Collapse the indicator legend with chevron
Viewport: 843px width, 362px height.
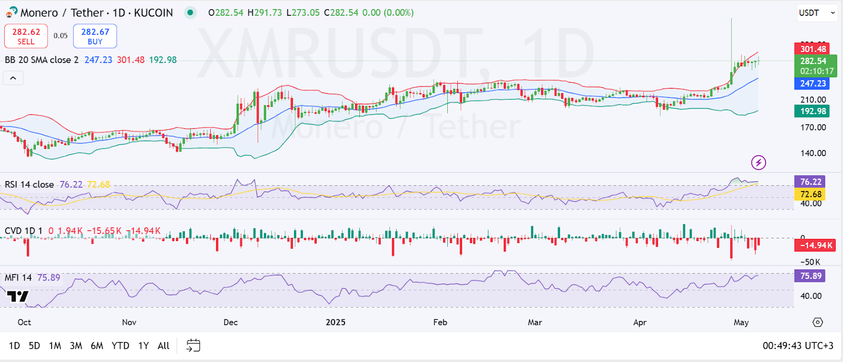point(13,78)
